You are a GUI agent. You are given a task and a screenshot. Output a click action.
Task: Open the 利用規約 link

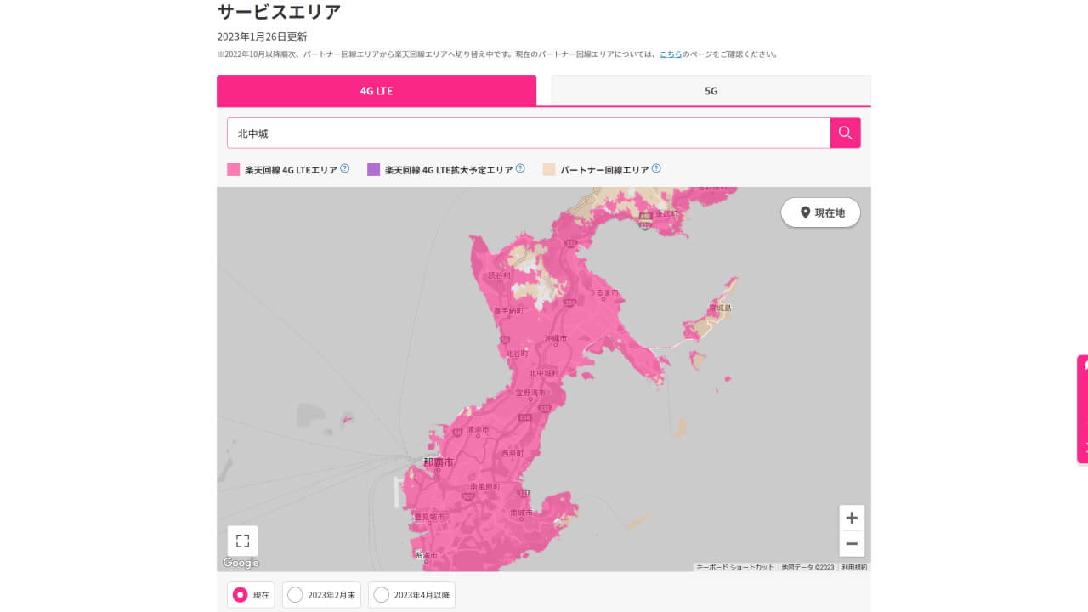853,566
